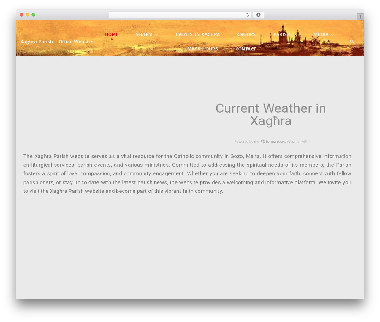Click Powered by the Weather API link
The image size is (380, 322).
(270, 142)
